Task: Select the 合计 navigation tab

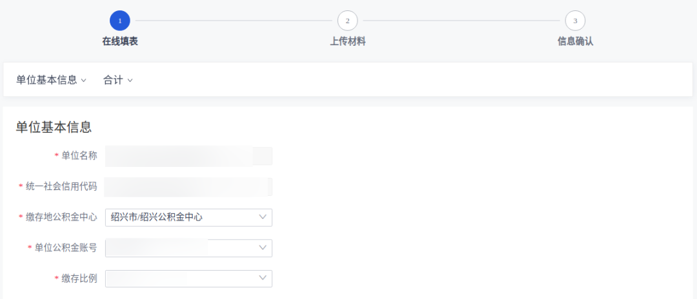Action: (113, 80)
